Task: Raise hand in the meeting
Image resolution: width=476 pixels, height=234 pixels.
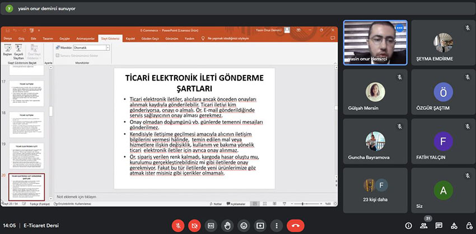Action: tap(227, 226)
